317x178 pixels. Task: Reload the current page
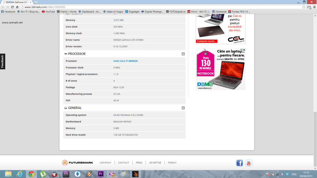click(x=12, y=7)
